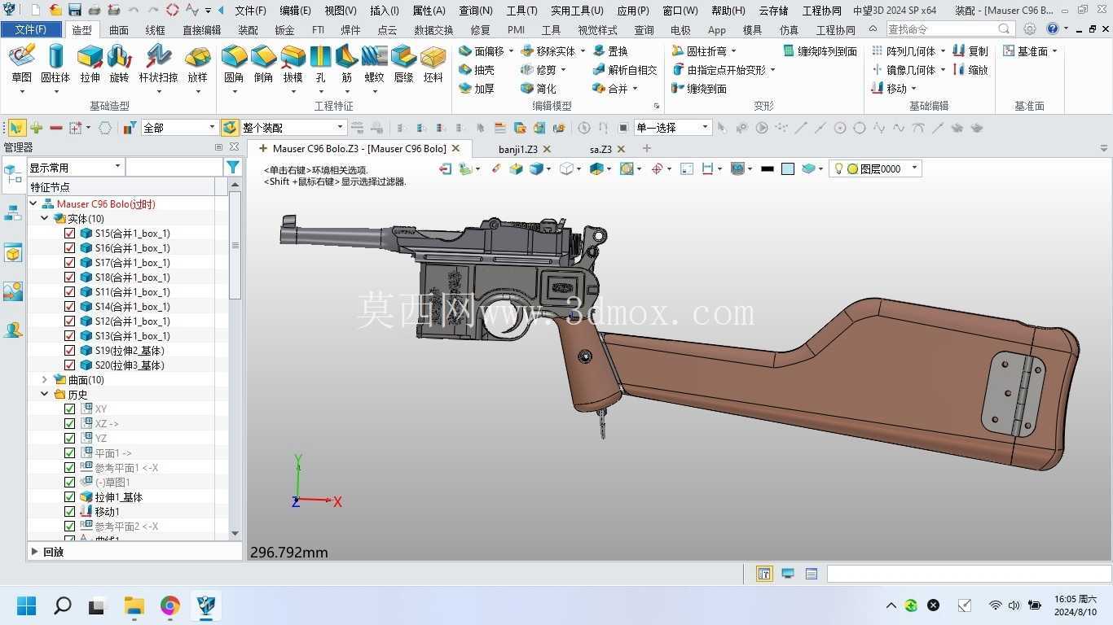Toggle the 拉伸1_基体 history checkbox
Screen dimensions: 1113x625
(x=69, y=497)
